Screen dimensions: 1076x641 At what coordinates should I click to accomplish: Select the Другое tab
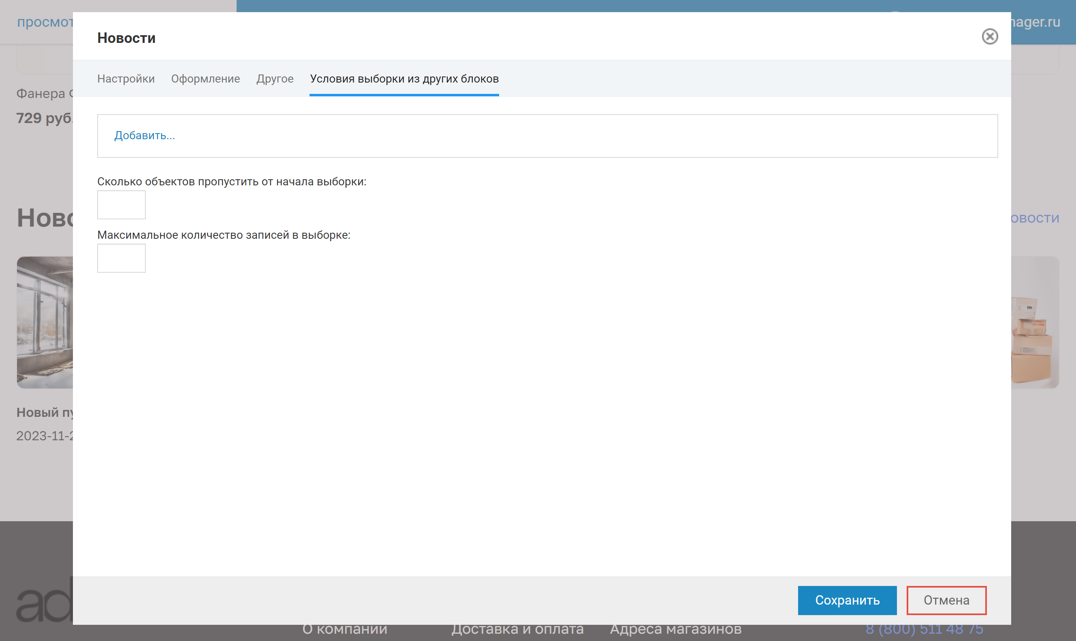pos(275,79)
